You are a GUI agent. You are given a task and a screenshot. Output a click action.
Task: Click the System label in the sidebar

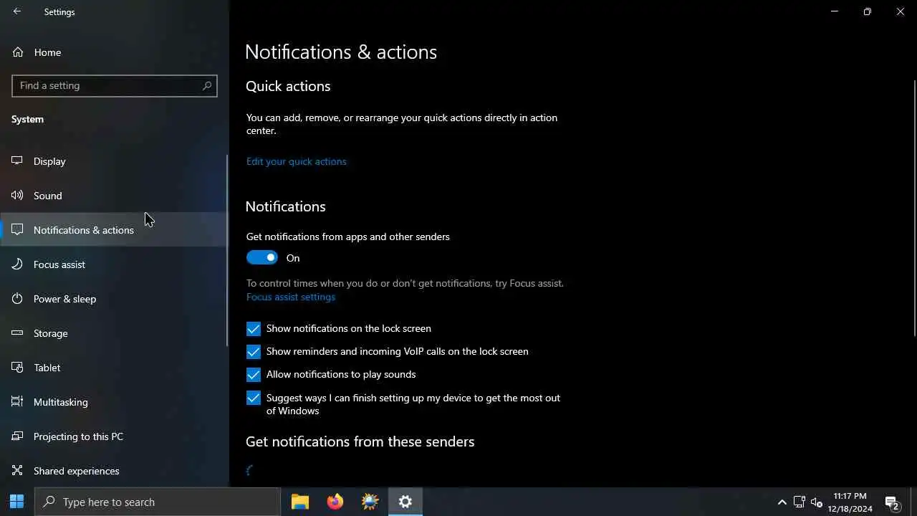tap(27, 119)
